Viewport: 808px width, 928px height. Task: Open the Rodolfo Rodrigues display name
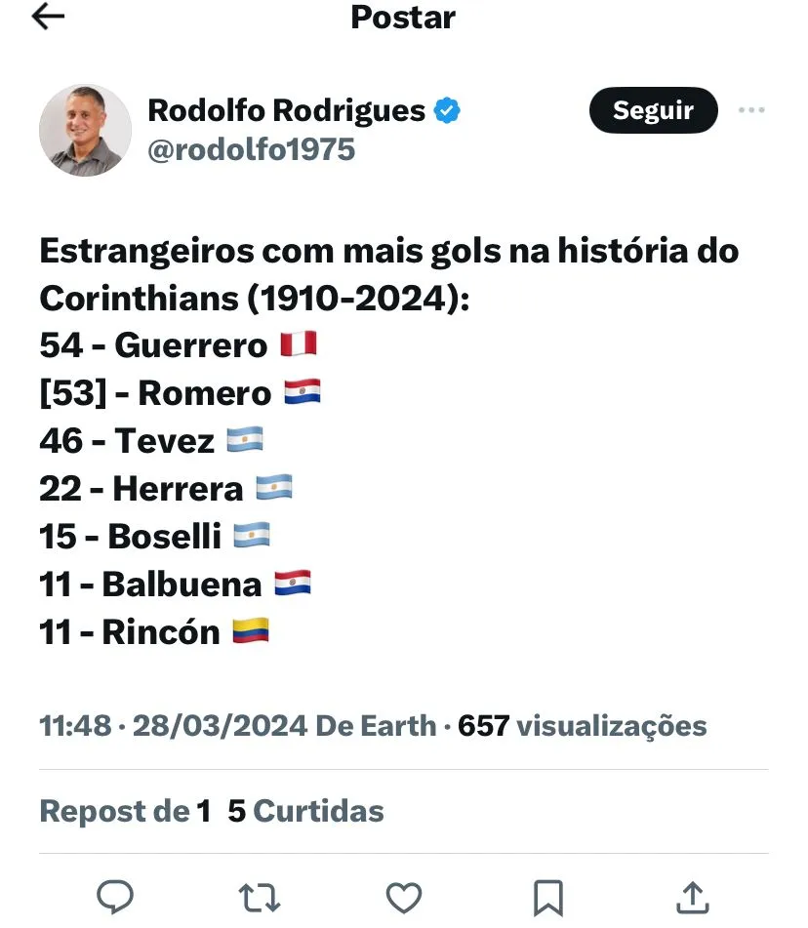pos(286,110)
